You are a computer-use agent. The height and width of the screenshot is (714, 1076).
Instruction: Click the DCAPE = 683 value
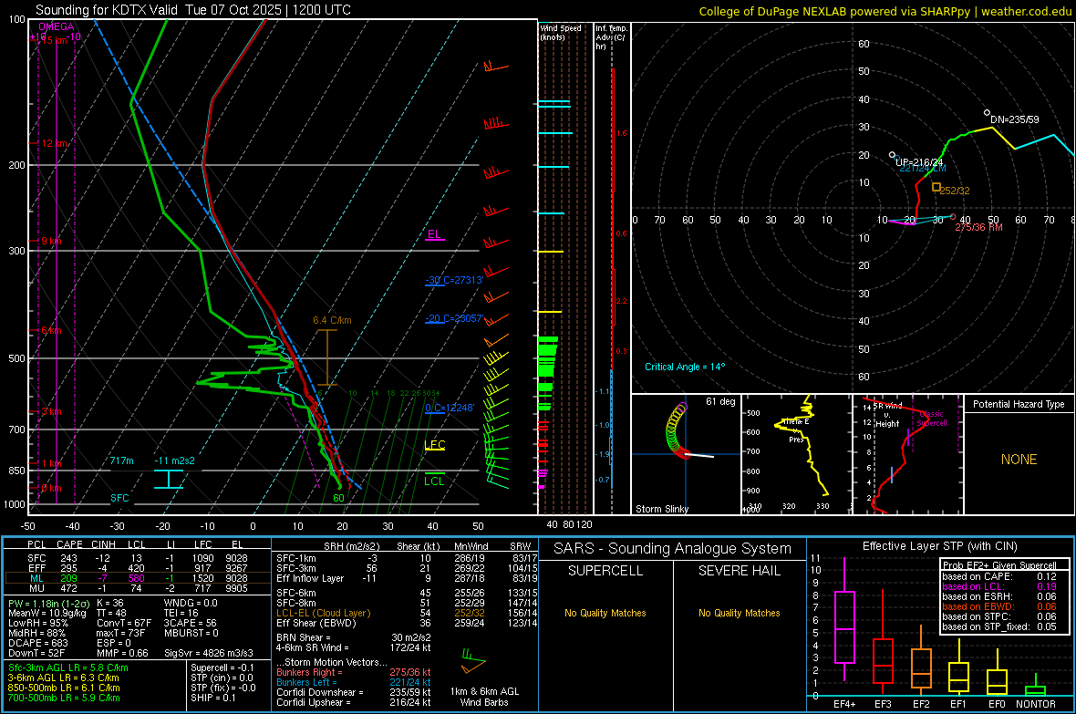tap(38, 643)
